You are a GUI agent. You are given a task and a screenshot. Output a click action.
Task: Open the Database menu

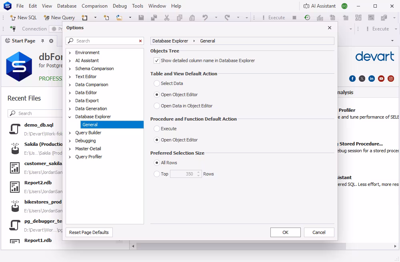pyautogui.click(x=67, y=6)
